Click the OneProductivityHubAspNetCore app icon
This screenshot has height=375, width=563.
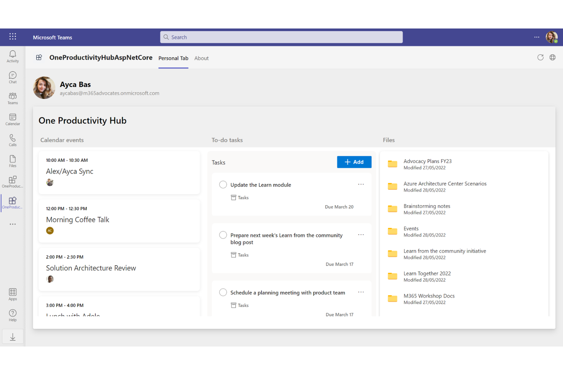tap(39, 57)
